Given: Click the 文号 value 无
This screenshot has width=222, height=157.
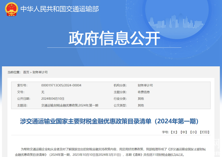Looking at the screenshot, I should click(x=43, y=92).
